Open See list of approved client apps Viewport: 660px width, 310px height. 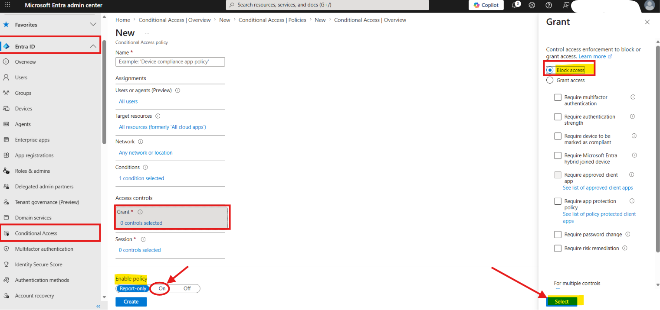pyautogui.click(x=598, y=188)
